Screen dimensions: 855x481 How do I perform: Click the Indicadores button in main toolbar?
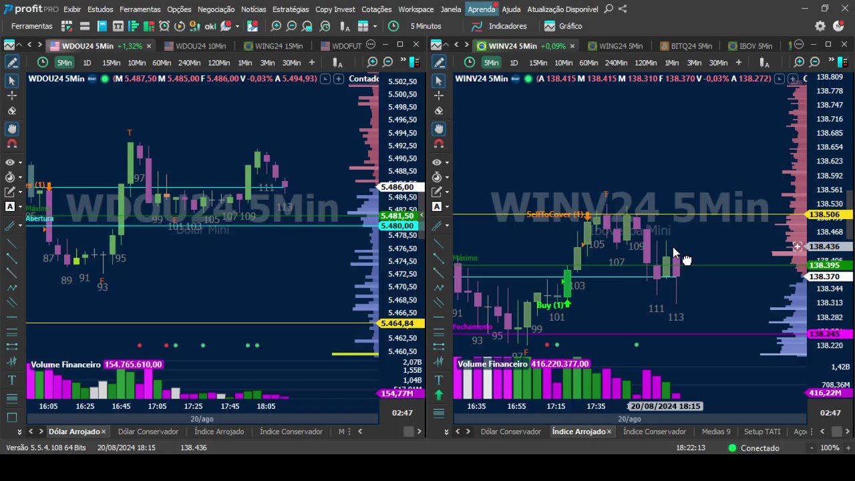(x=500, y=26)
